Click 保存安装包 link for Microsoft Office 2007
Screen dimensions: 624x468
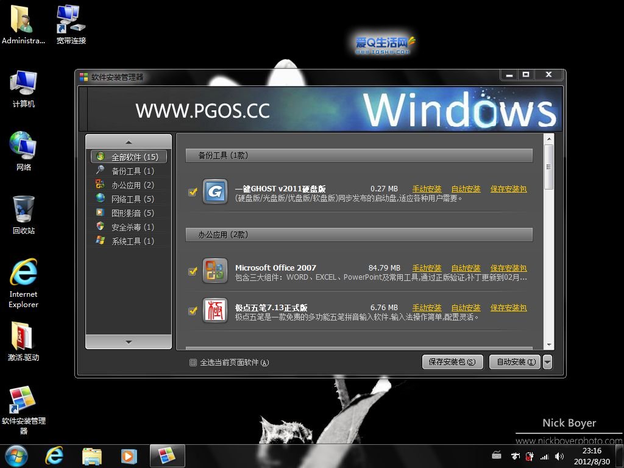click(509, 268)
